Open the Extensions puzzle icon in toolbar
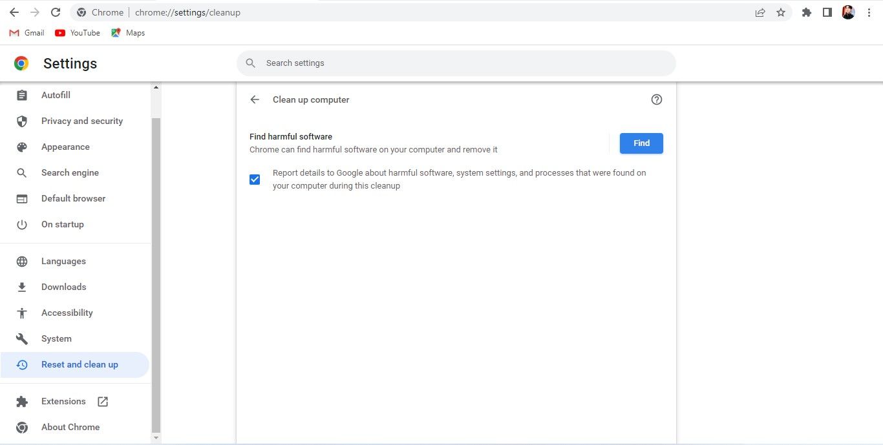The width and height of the screenshot is (883, 445). [x=806, y=12]
